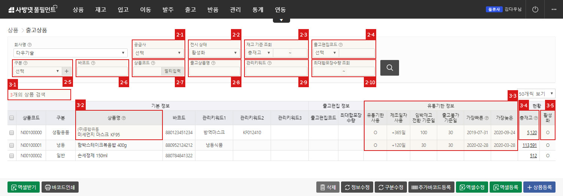Open the three-dot more options menu
Viewport: 563px width, 196px height.
(554, 9)
